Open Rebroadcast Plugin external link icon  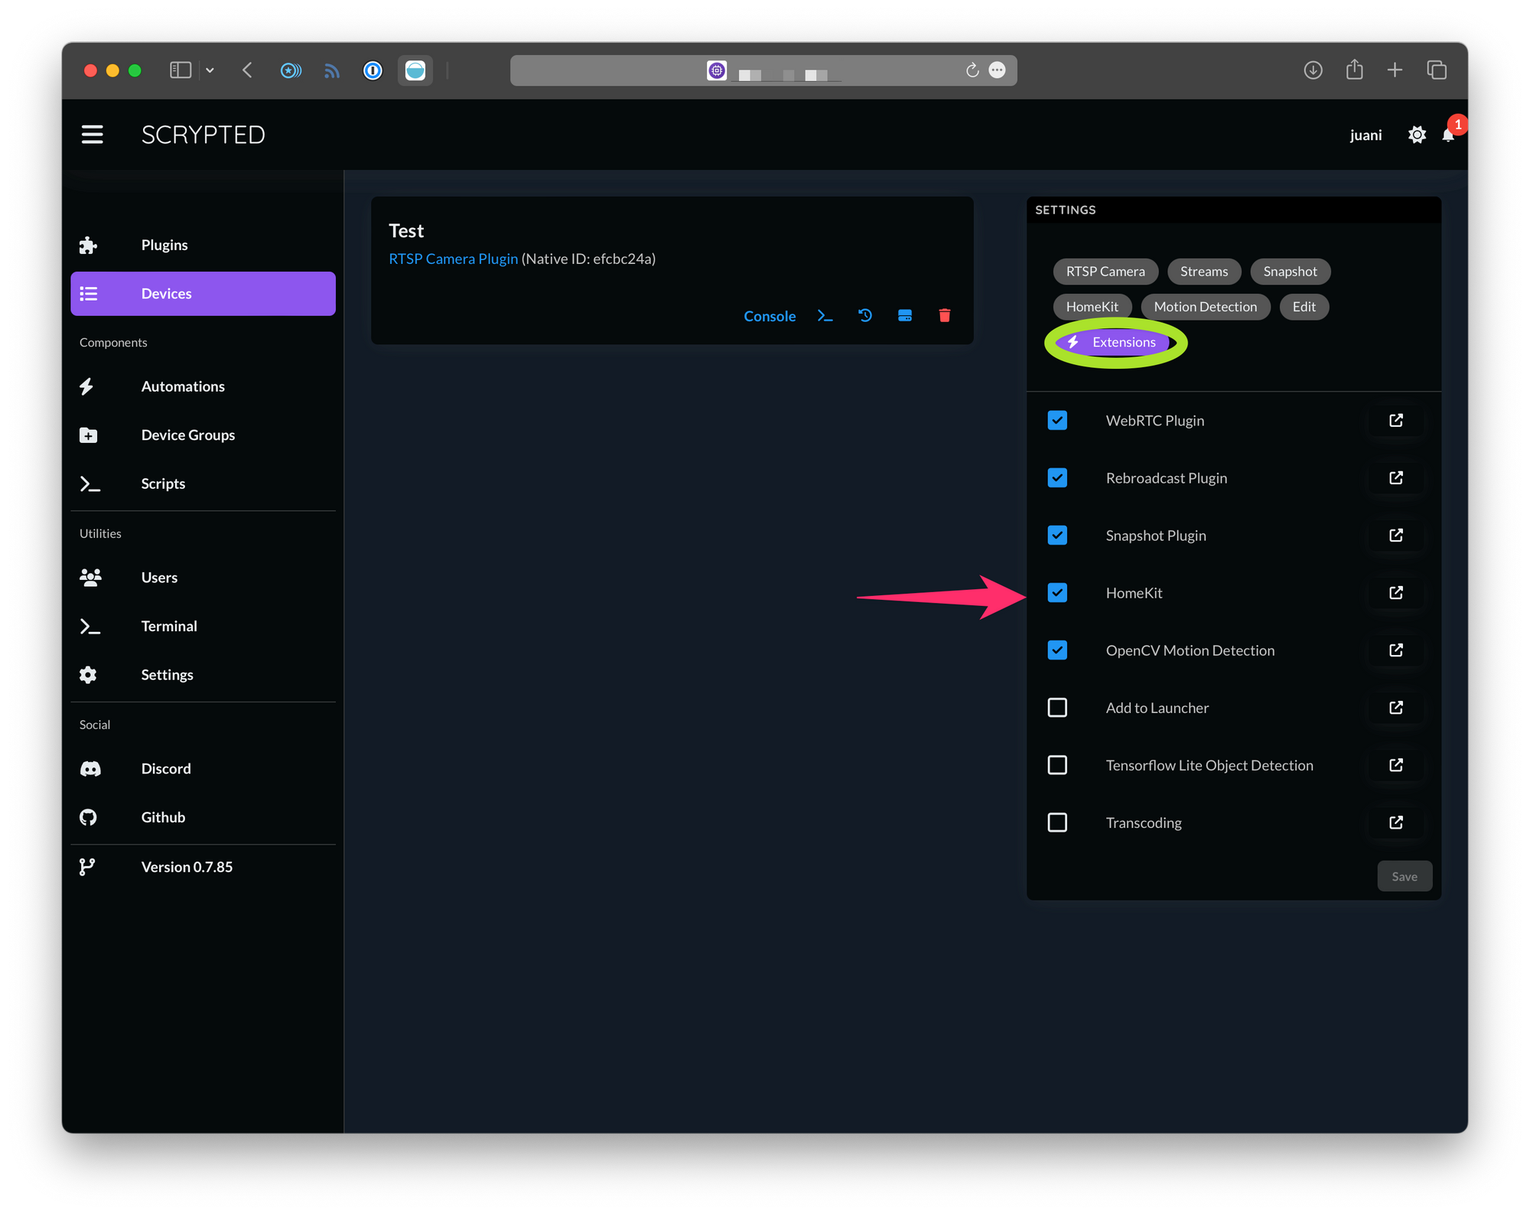click(1395, 477)
